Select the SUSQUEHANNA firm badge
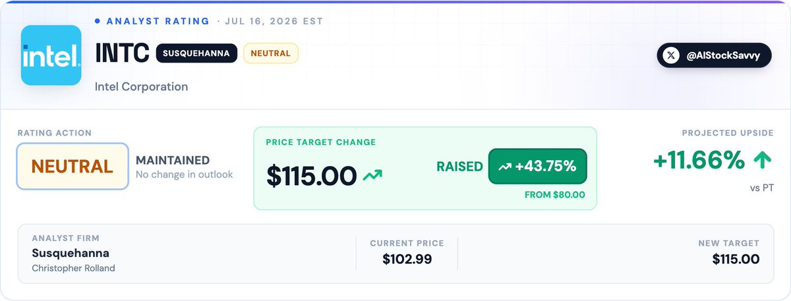 click(196, 53)
